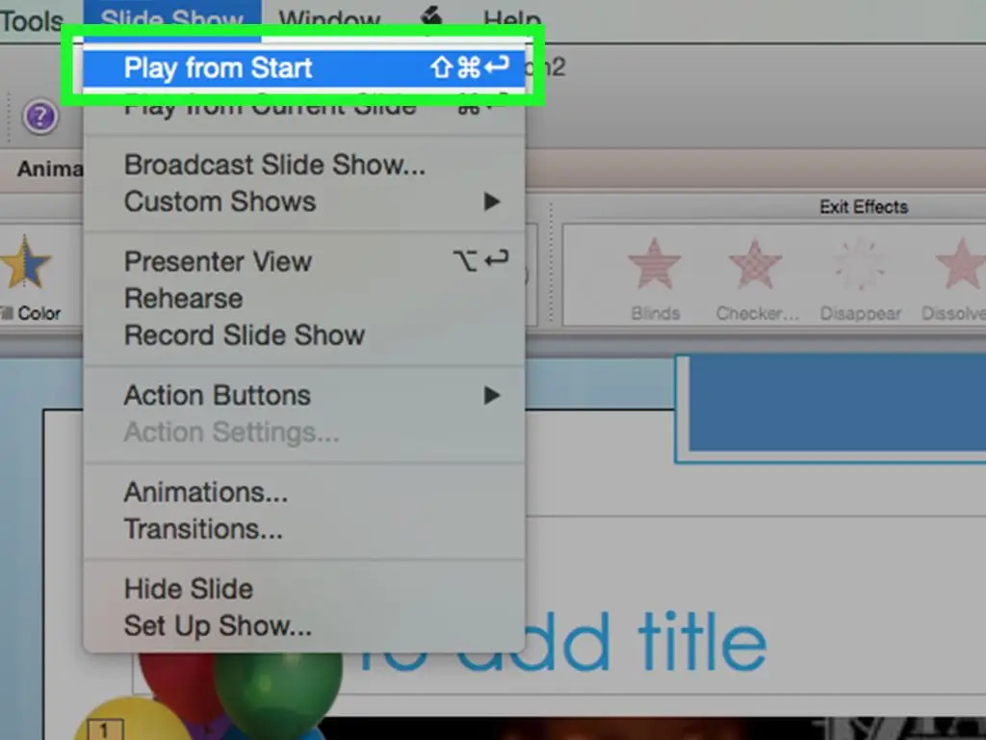Open Animations from the Slide Show menu
The image size is (986, 740).
304,492
